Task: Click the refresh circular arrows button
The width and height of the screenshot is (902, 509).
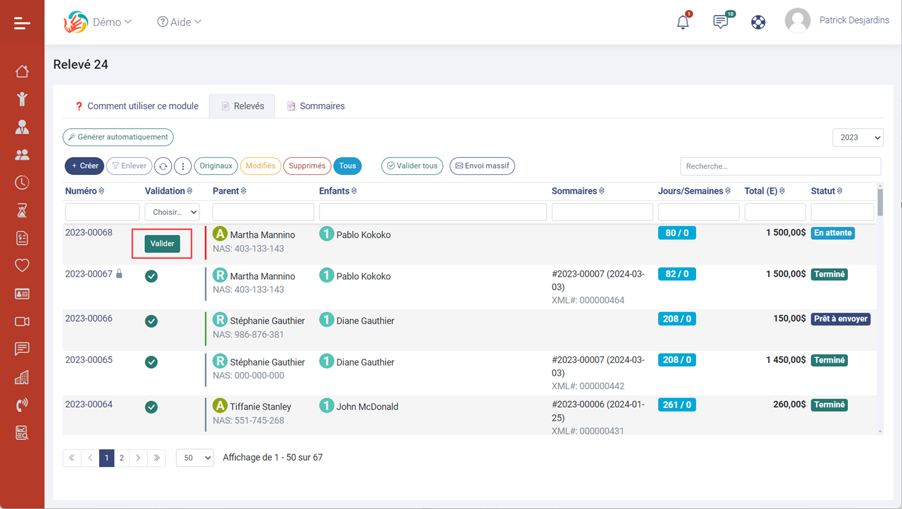Action: pyautogui.click(x=163, y=166)
